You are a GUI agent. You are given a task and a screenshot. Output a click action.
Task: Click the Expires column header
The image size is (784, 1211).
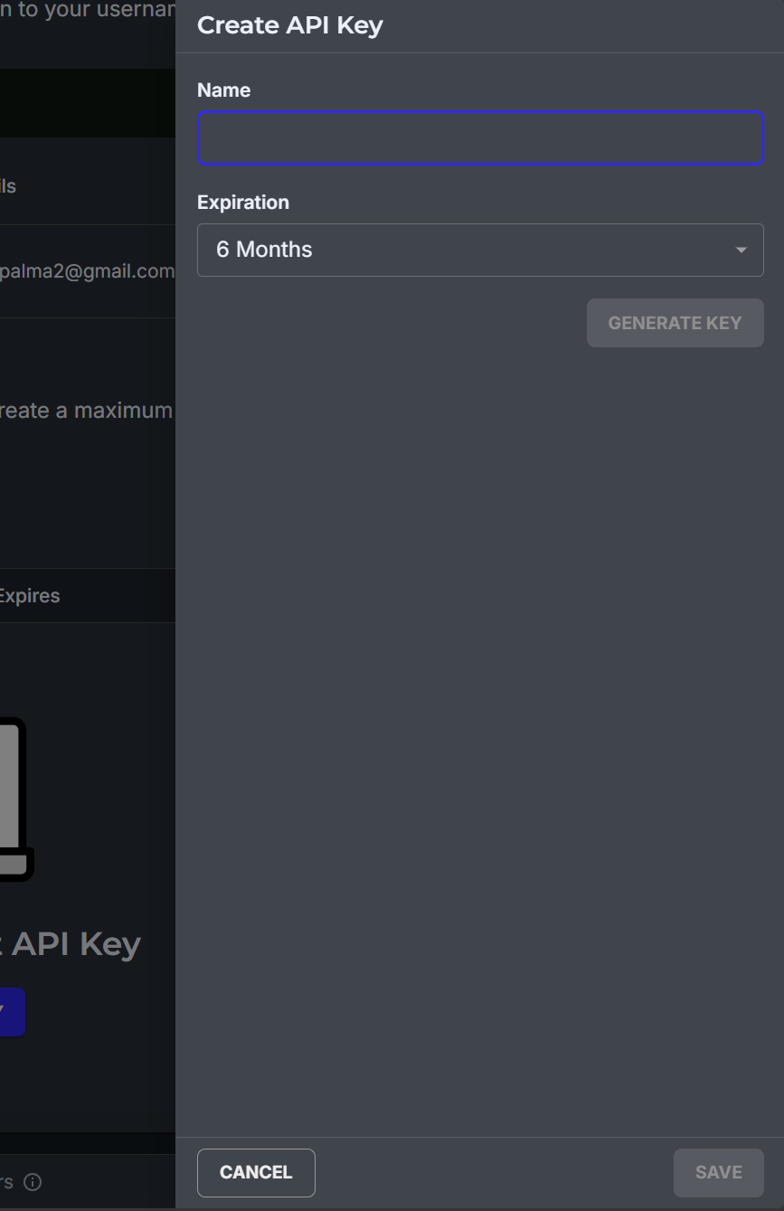(x=30, y=596)
